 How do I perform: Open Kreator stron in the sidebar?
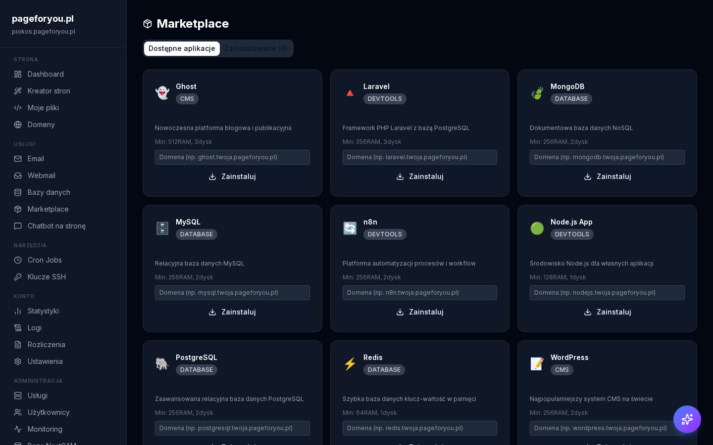pos(63,91)
